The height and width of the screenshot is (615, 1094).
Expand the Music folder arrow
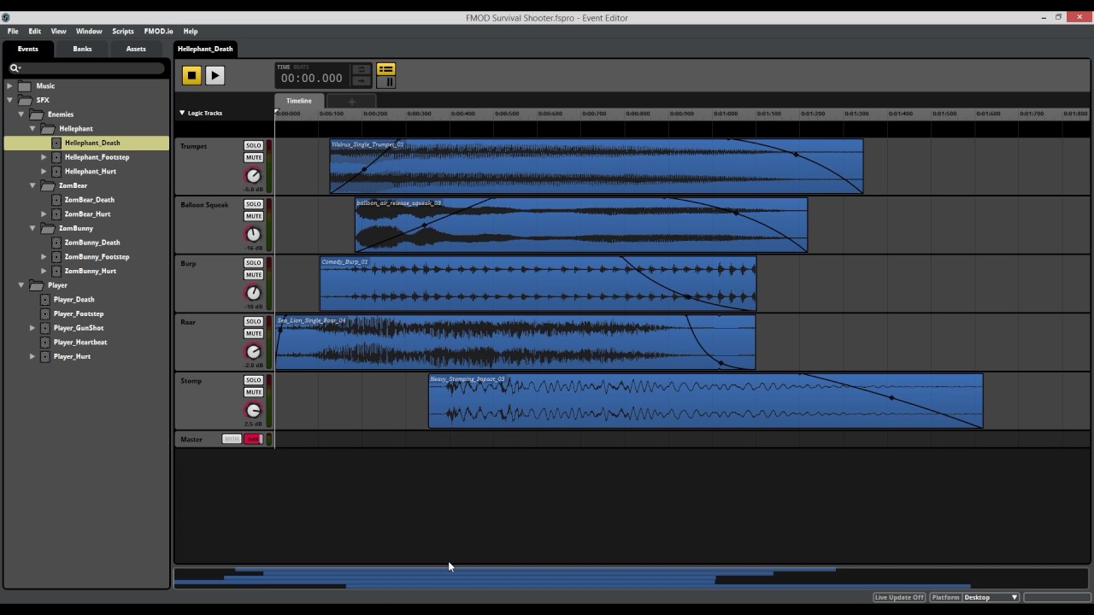[9, 86]
